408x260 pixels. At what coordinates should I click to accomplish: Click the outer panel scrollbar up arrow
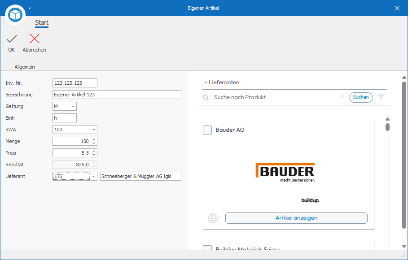coord(404,77)
